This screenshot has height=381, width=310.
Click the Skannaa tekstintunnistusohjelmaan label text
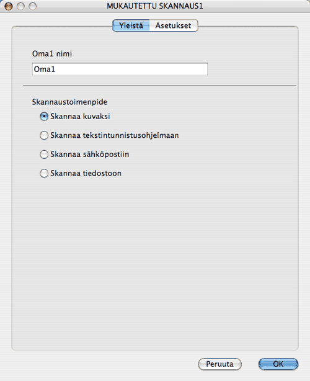pyautogui.click(x=115, y=135)
